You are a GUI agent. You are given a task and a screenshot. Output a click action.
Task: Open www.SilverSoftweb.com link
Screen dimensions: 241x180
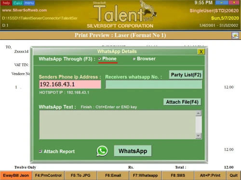25,10
